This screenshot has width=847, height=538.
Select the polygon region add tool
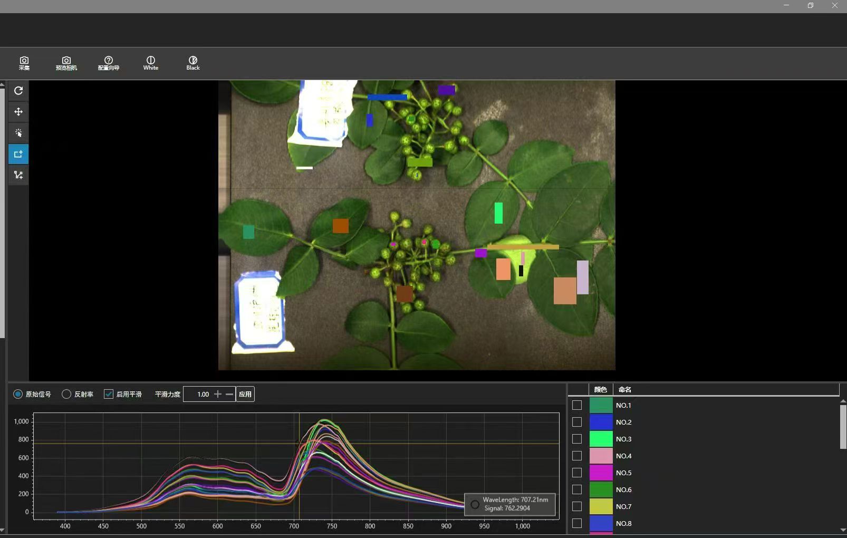click(18, 175)
